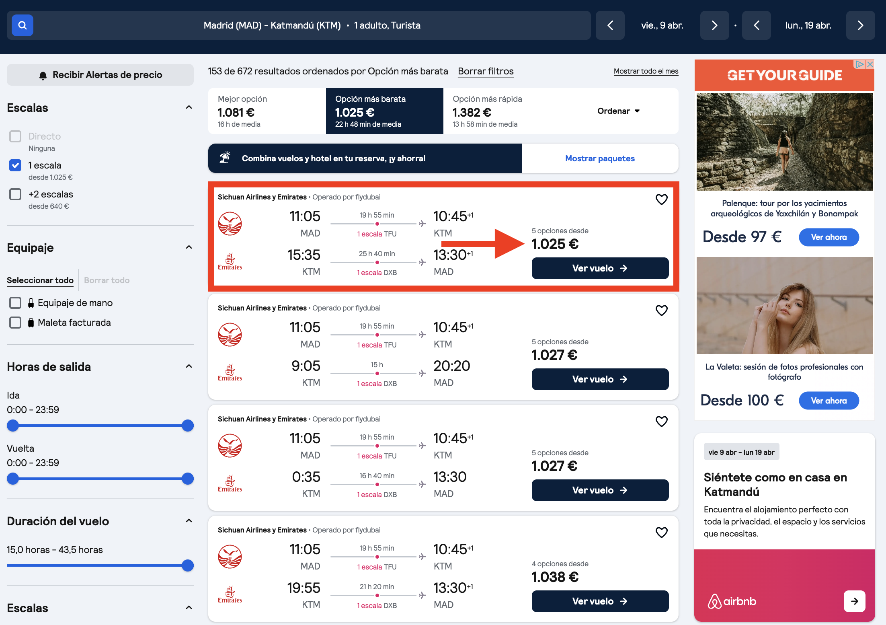Collapse the top Escalas filter section
Screen dimensions: 886x625
click(x=189, y=107)
